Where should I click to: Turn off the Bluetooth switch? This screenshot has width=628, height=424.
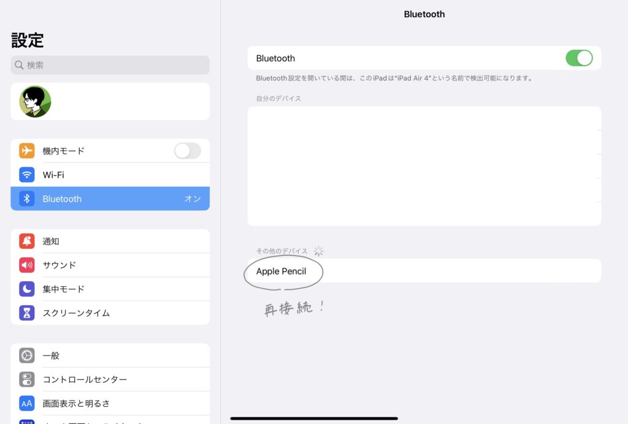[x=579, y=58]
